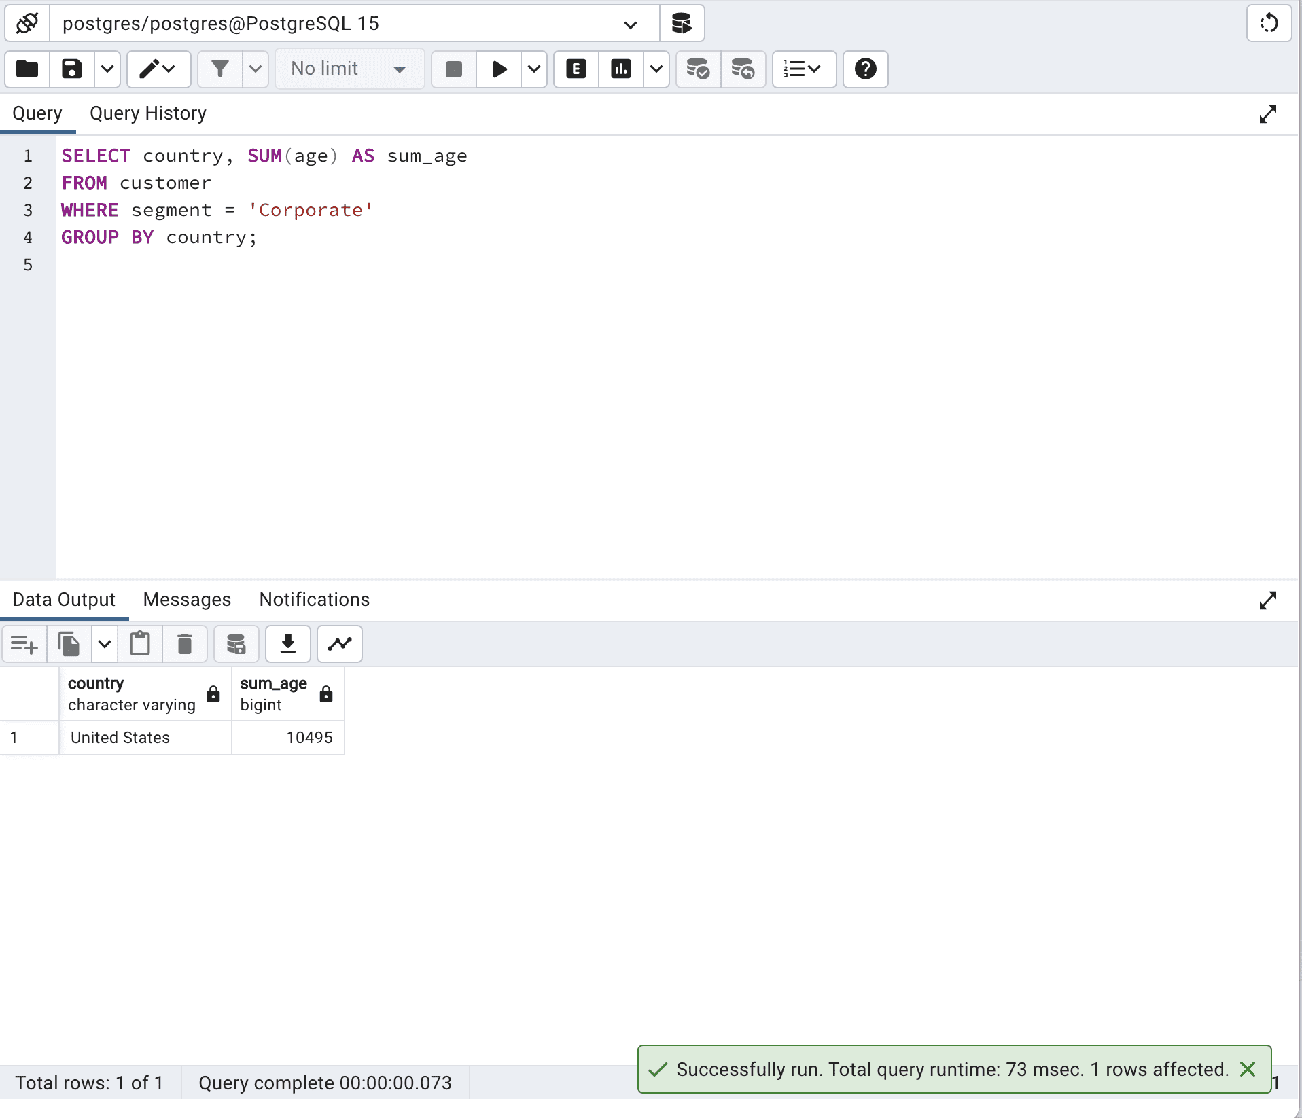Run Explain Analyze on the query
The image size is (1302, 1118).
[620, 69]
